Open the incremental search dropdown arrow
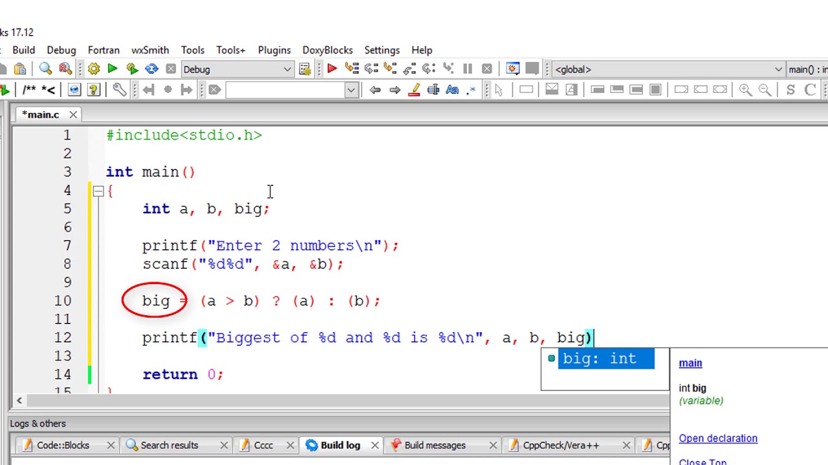 [x=351, y=90]
